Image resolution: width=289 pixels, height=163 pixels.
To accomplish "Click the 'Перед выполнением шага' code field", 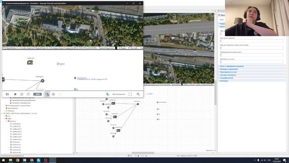I will [252, 55].
